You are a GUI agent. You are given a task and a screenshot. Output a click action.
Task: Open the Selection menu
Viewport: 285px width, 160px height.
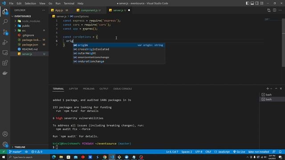30,3
